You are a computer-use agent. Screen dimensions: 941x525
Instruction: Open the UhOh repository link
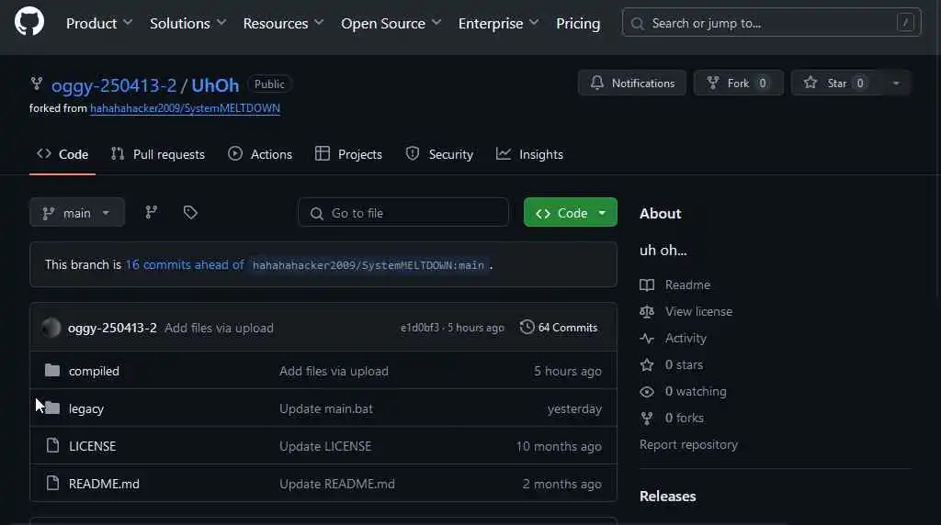point(215,85)
